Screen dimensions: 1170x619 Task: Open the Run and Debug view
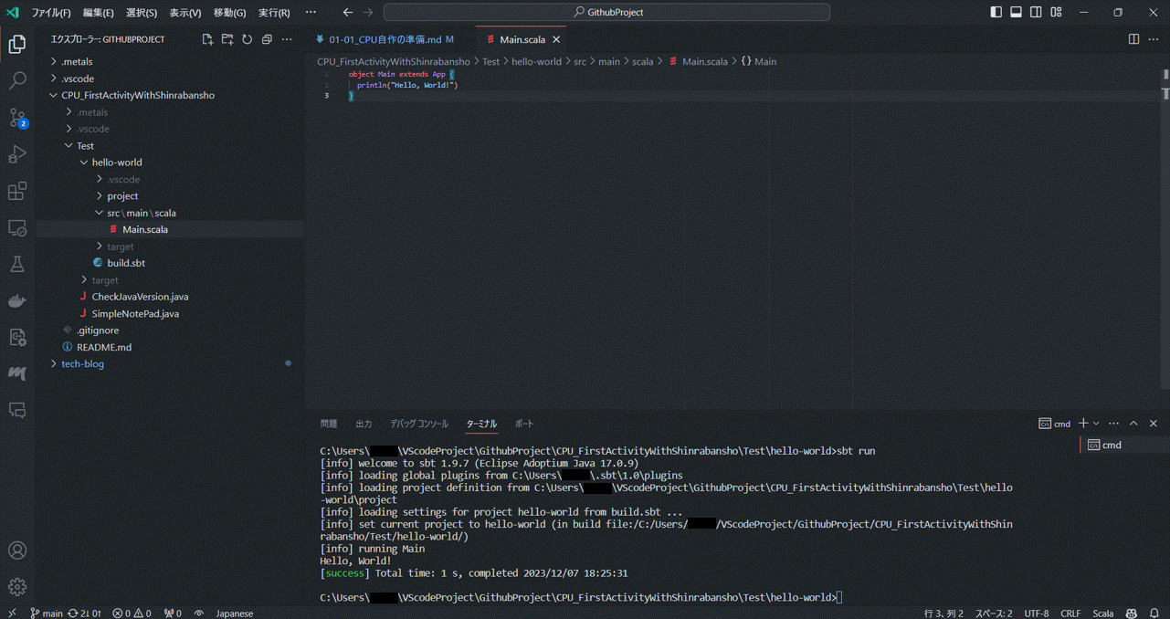point(17,154)
